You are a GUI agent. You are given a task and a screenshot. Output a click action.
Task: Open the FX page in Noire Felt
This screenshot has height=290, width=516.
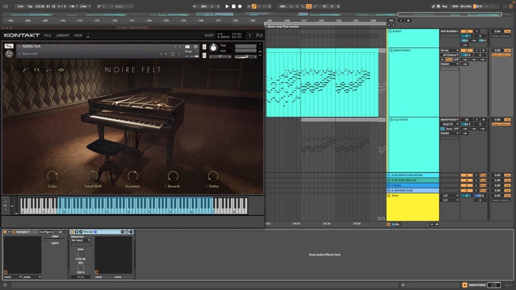pos(37,70)
